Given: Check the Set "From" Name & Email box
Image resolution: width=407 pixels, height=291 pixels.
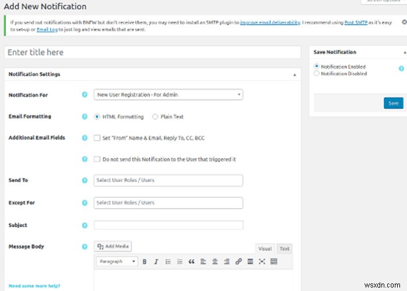Looking at the screenshot, I should (x=98, y=138).
